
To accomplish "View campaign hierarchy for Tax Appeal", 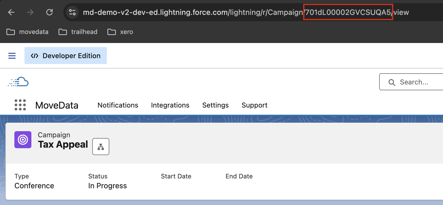I will click(x=101, y=147).
